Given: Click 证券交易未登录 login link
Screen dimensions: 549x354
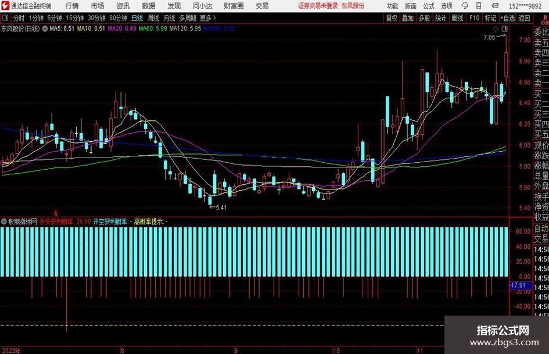Looking at the screenshot, I should click(318, 6).
